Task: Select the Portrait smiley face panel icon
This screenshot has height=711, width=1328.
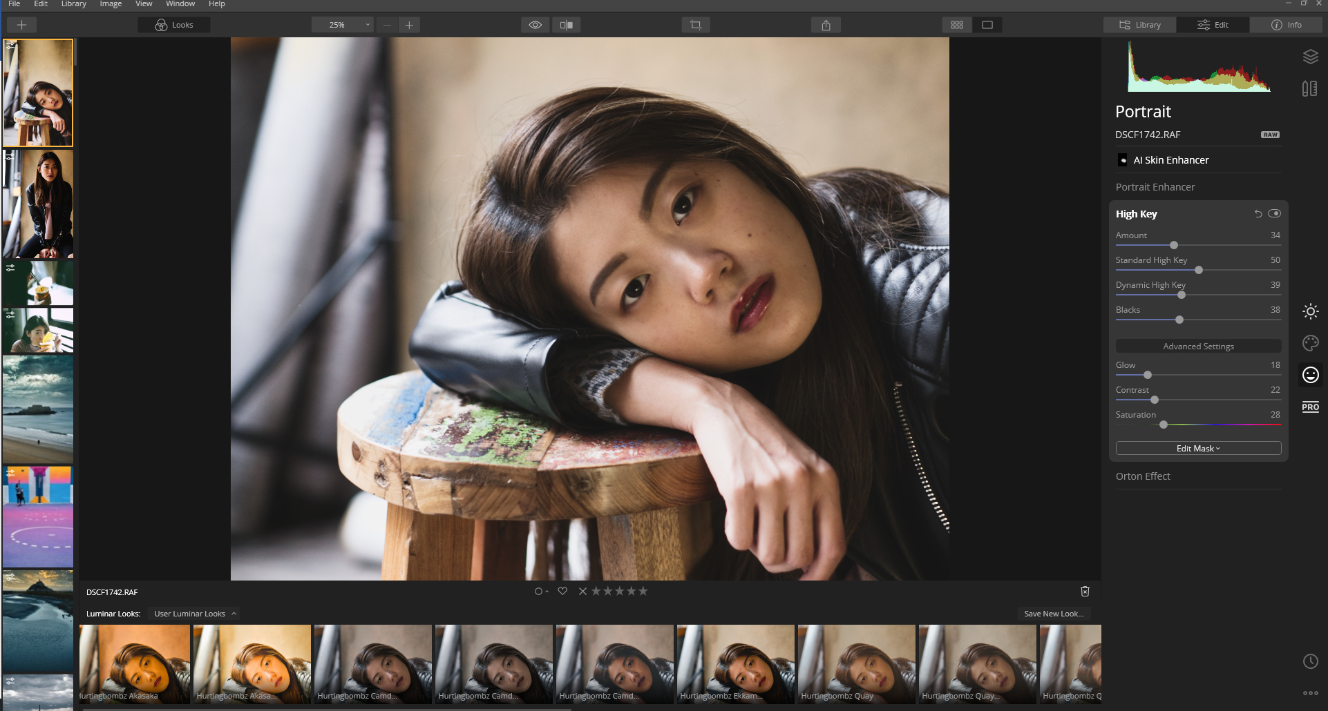Action: click(x=1311, y=375)
